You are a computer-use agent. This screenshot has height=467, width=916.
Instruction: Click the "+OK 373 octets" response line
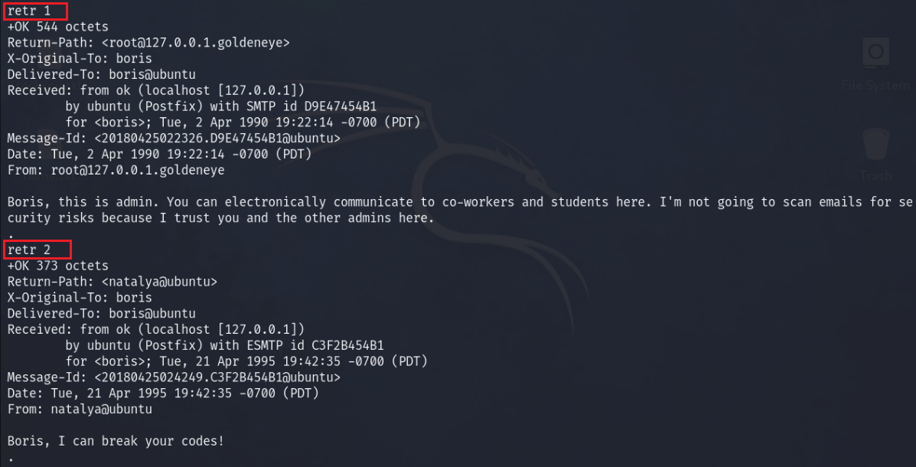click(58, 266)
